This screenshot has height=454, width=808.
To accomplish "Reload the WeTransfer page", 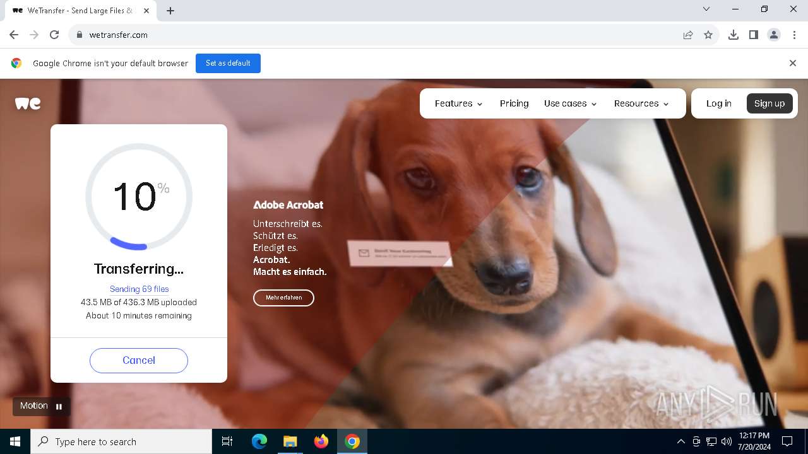I will coord(54,35).
